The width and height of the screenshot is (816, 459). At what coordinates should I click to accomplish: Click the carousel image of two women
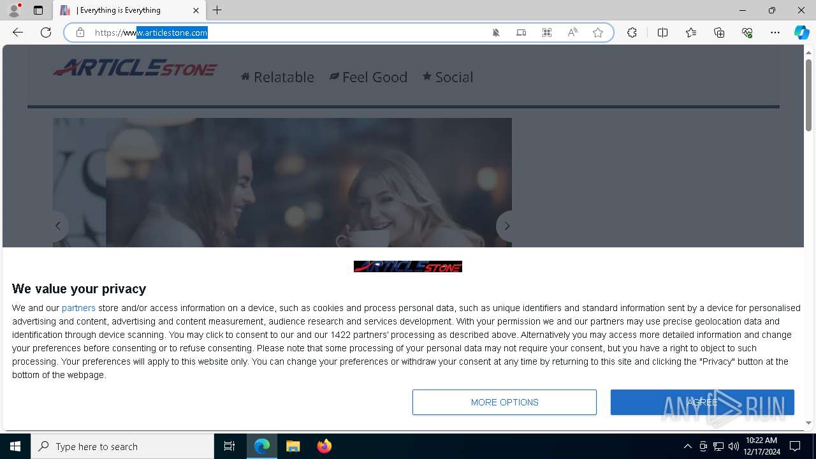tap(282, 182)
